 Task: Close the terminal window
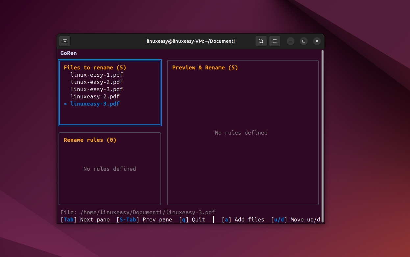(x=317, y=41)
